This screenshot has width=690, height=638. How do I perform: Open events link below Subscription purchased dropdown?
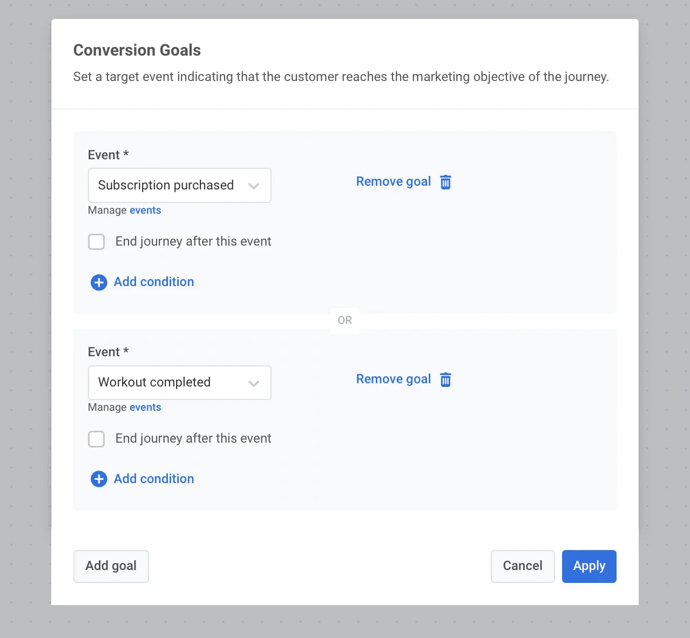145,211
